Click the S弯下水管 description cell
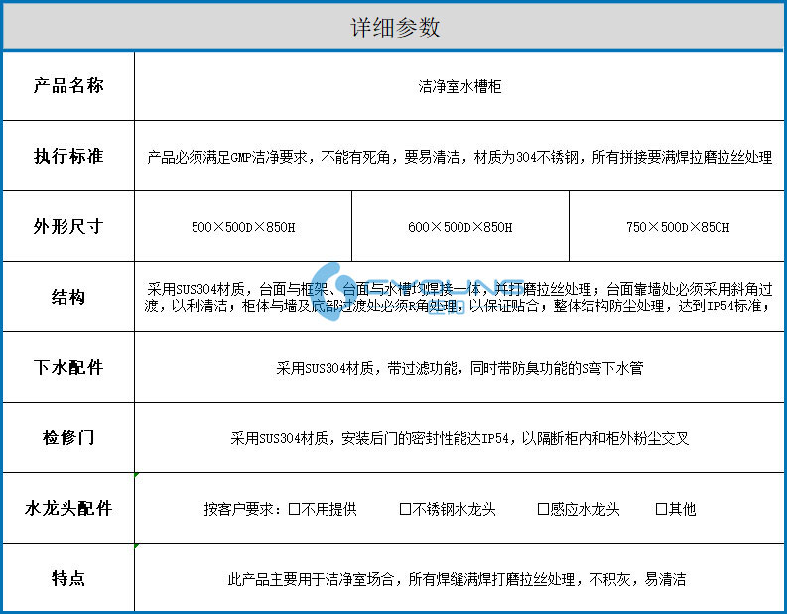This screenshot has height=614, width=787. point(459,368)
